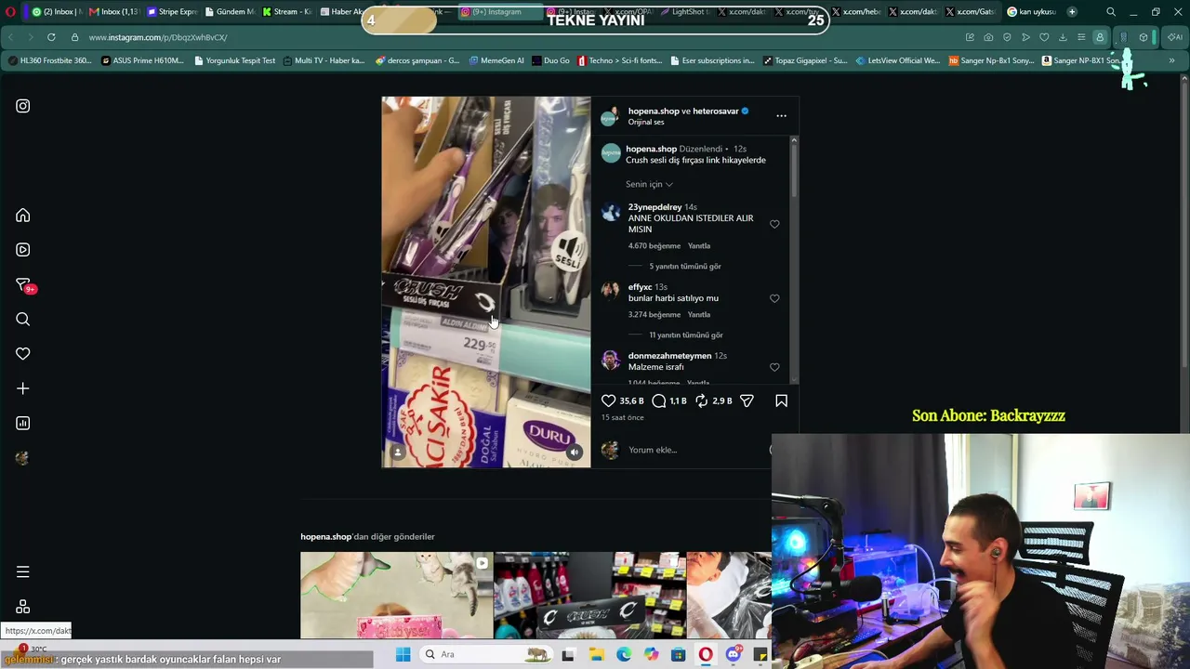The width and height of the screenshot is (1190, 669).
Task: Share the post with the paper plane icon
Action: pyautogui.click(x=747, y=400)
